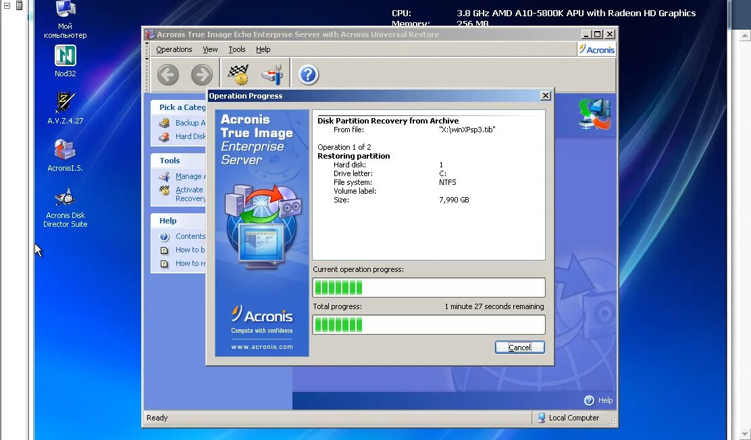Open the View menu
The width and height of the screenshot is (751, 440).
tap(210, 49)
